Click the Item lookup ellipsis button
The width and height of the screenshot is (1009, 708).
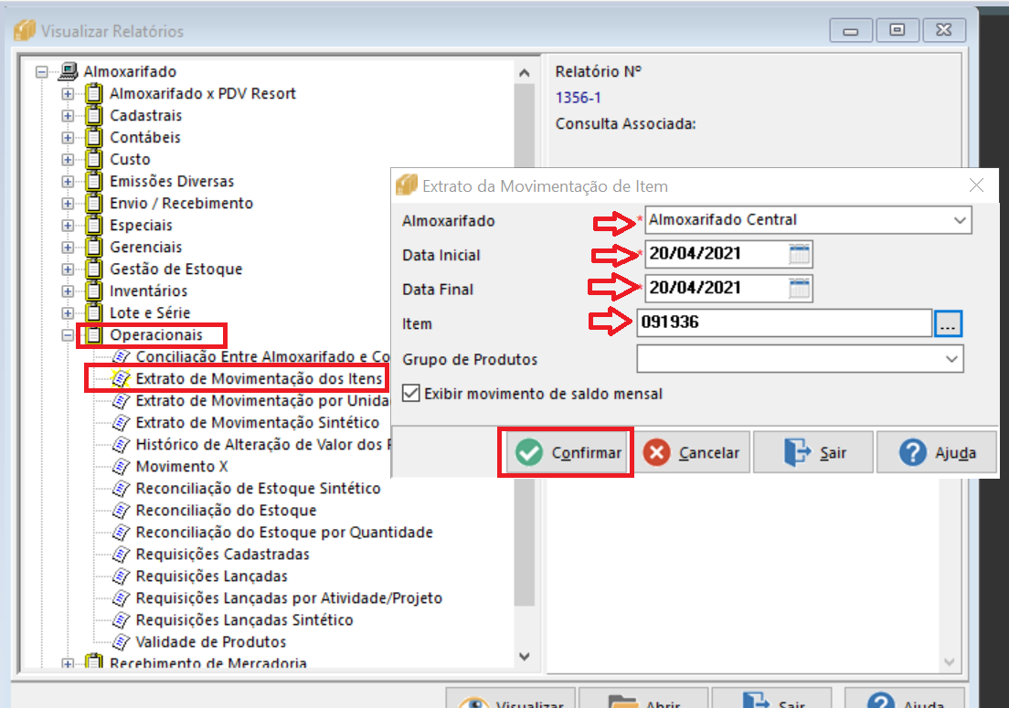coord(947,322)
